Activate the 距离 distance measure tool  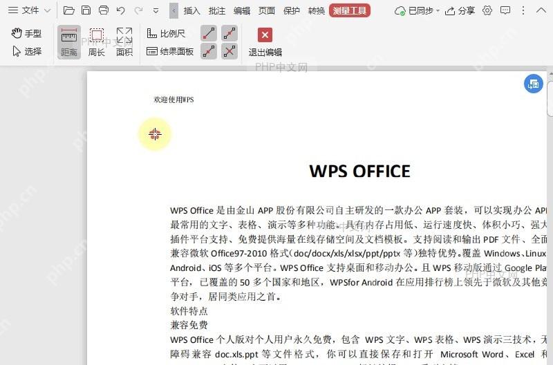68,42
